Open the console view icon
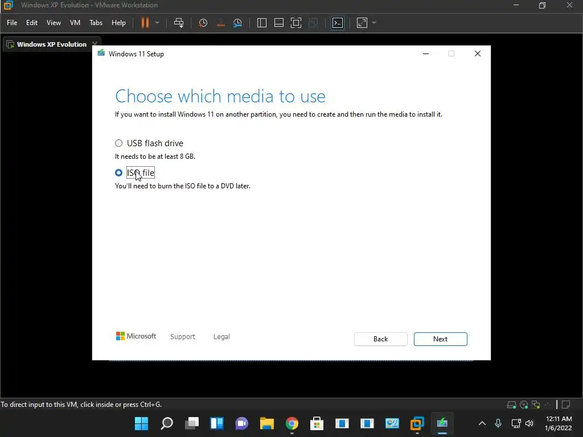The height and width of the screenshot is (437, 583). (x=338, y=23)
